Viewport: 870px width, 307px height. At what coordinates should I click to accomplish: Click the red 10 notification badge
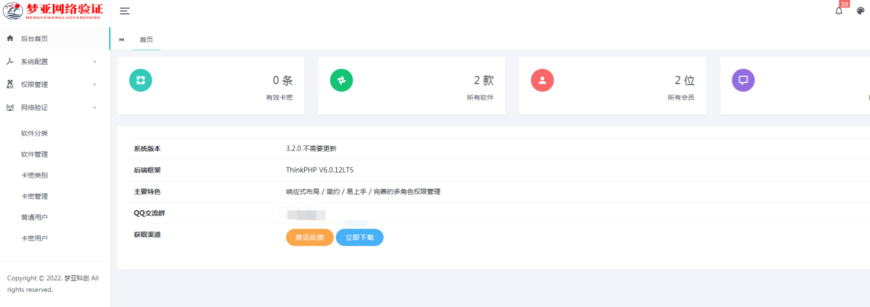coord(844,4)
